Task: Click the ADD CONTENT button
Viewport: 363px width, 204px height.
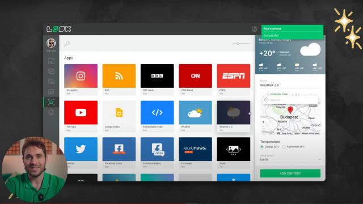Action: pyautogui.click(x=290, y=173)
